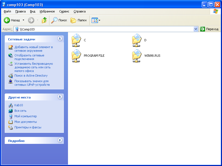Click Установить беспроводную домашнюю сеть link
The height and width of the screenshot is (166, 222).
[x=34, y=67]
